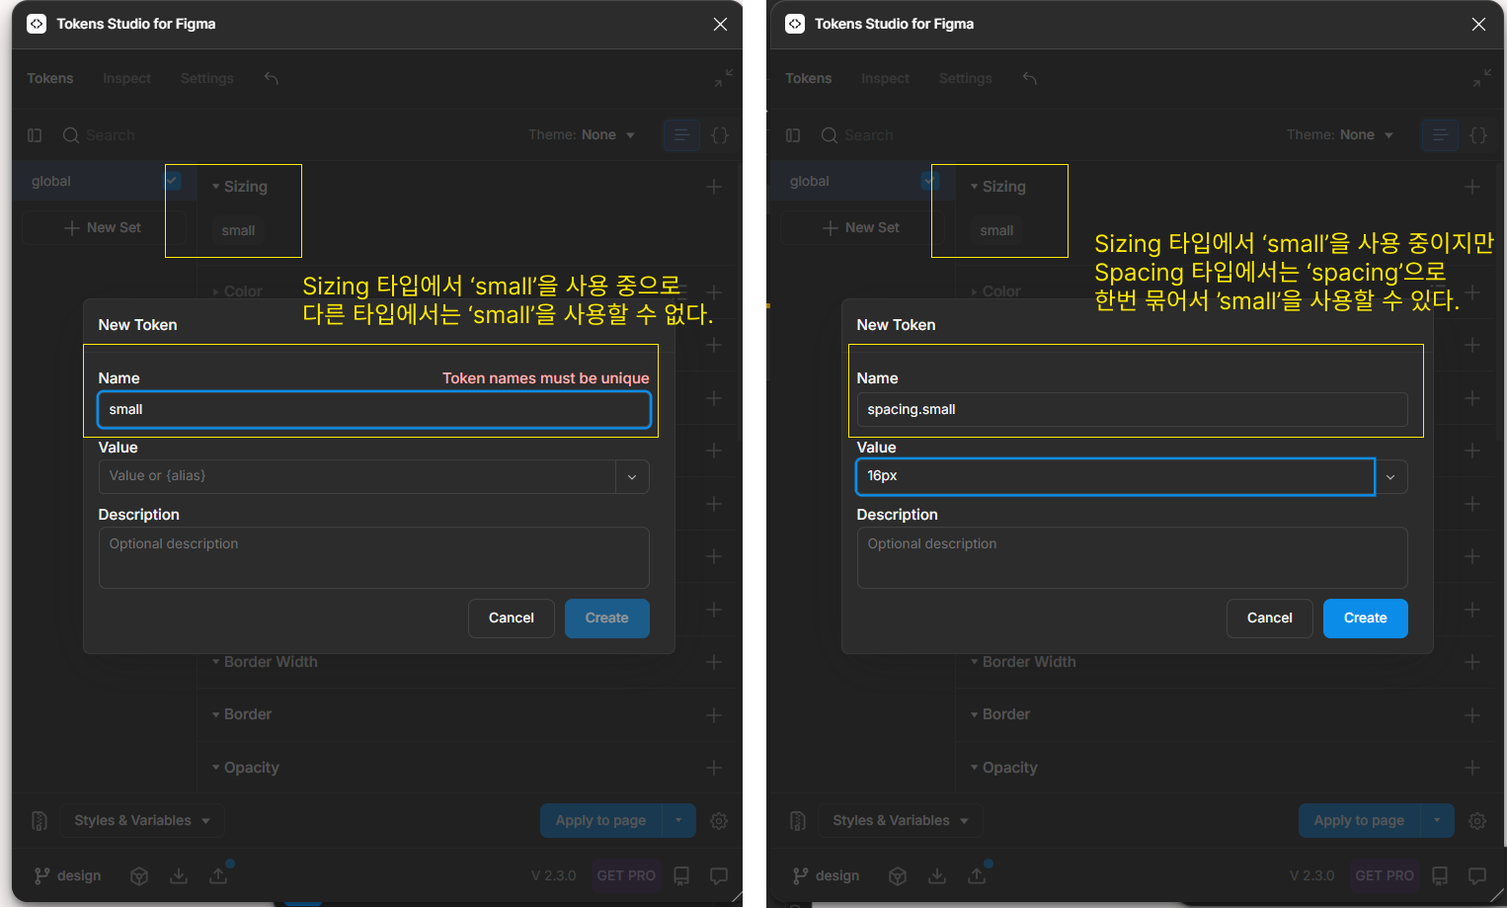Click Optional description box in right dialog
This screenshot has width=1507, height=908.
pyautogui.click(x=1132, y=557)
